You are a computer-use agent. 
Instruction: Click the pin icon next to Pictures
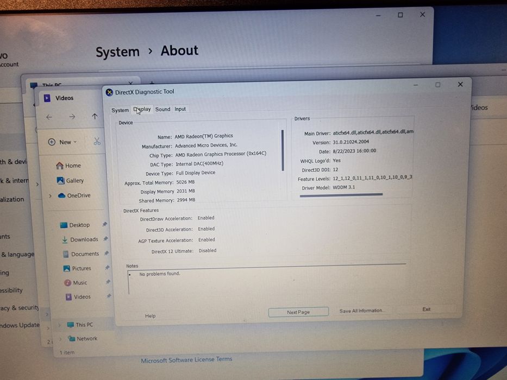tap(107, 267)
